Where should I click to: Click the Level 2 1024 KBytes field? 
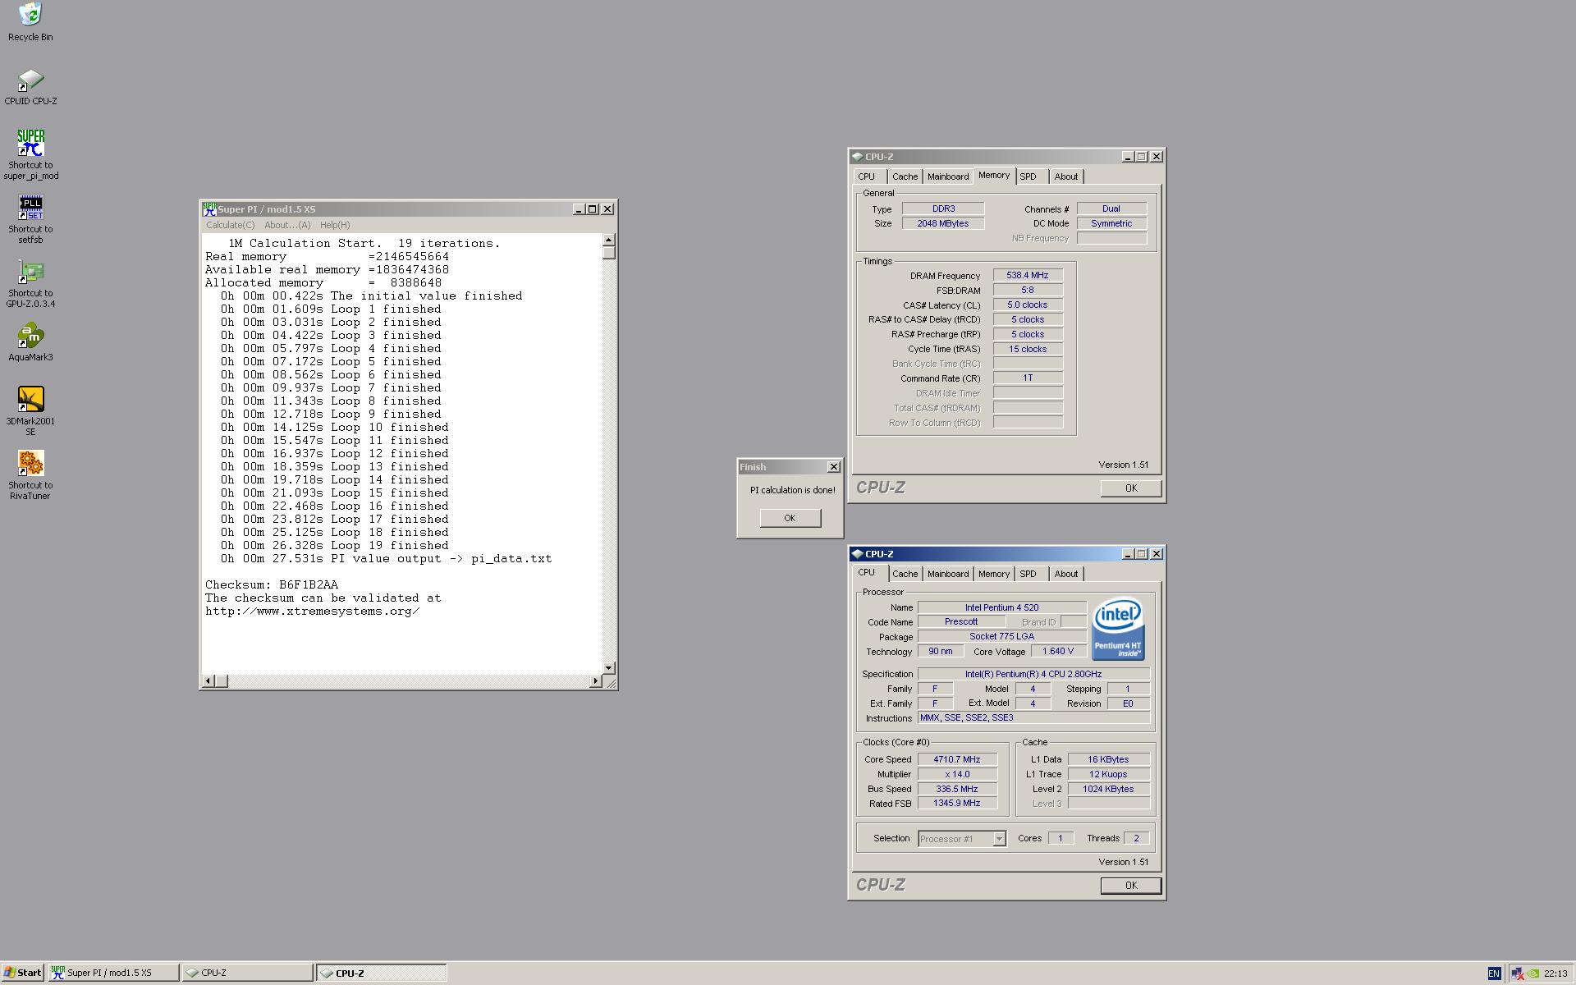tap(1108, 789)
